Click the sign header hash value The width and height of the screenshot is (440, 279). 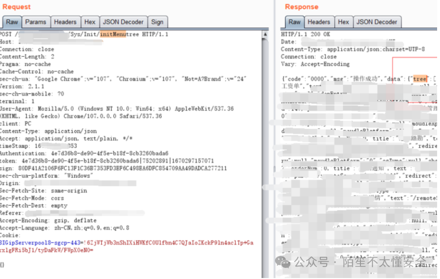coord(123,168)
